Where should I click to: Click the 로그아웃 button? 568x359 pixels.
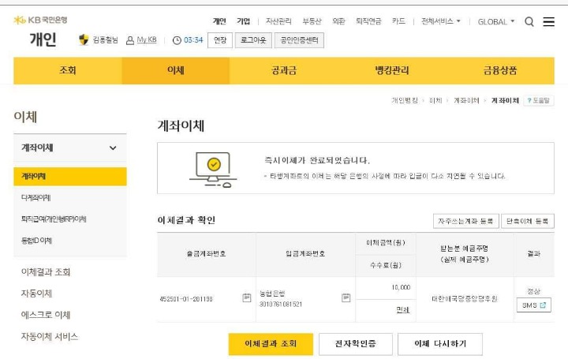[x=253, y=40]
